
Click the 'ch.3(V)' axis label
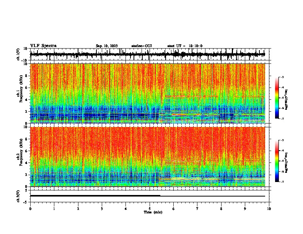coord(18,197)
